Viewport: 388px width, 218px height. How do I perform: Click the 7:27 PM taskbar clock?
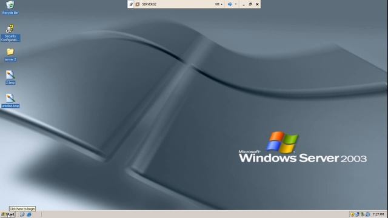click(378, 214)
